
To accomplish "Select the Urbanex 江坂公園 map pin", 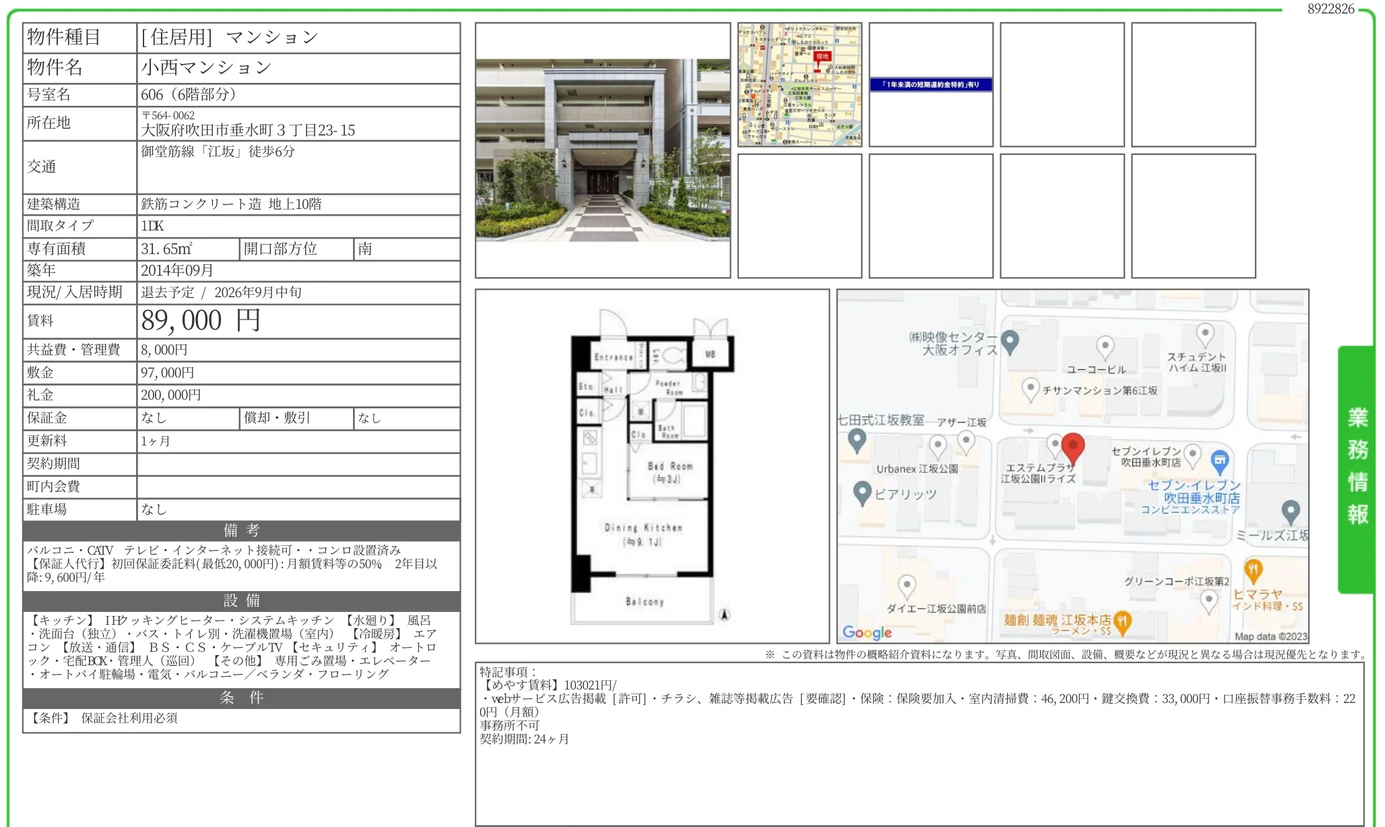I will [938, 447].
